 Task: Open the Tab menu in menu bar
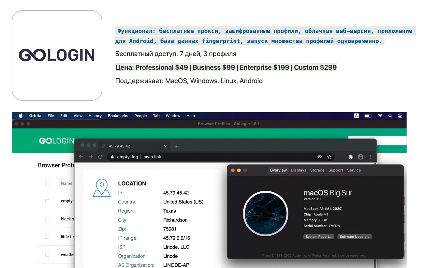[156, 116]
